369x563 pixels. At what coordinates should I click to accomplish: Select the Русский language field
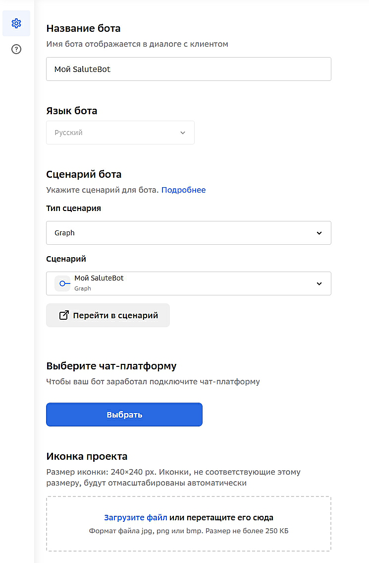click(114, 133)
